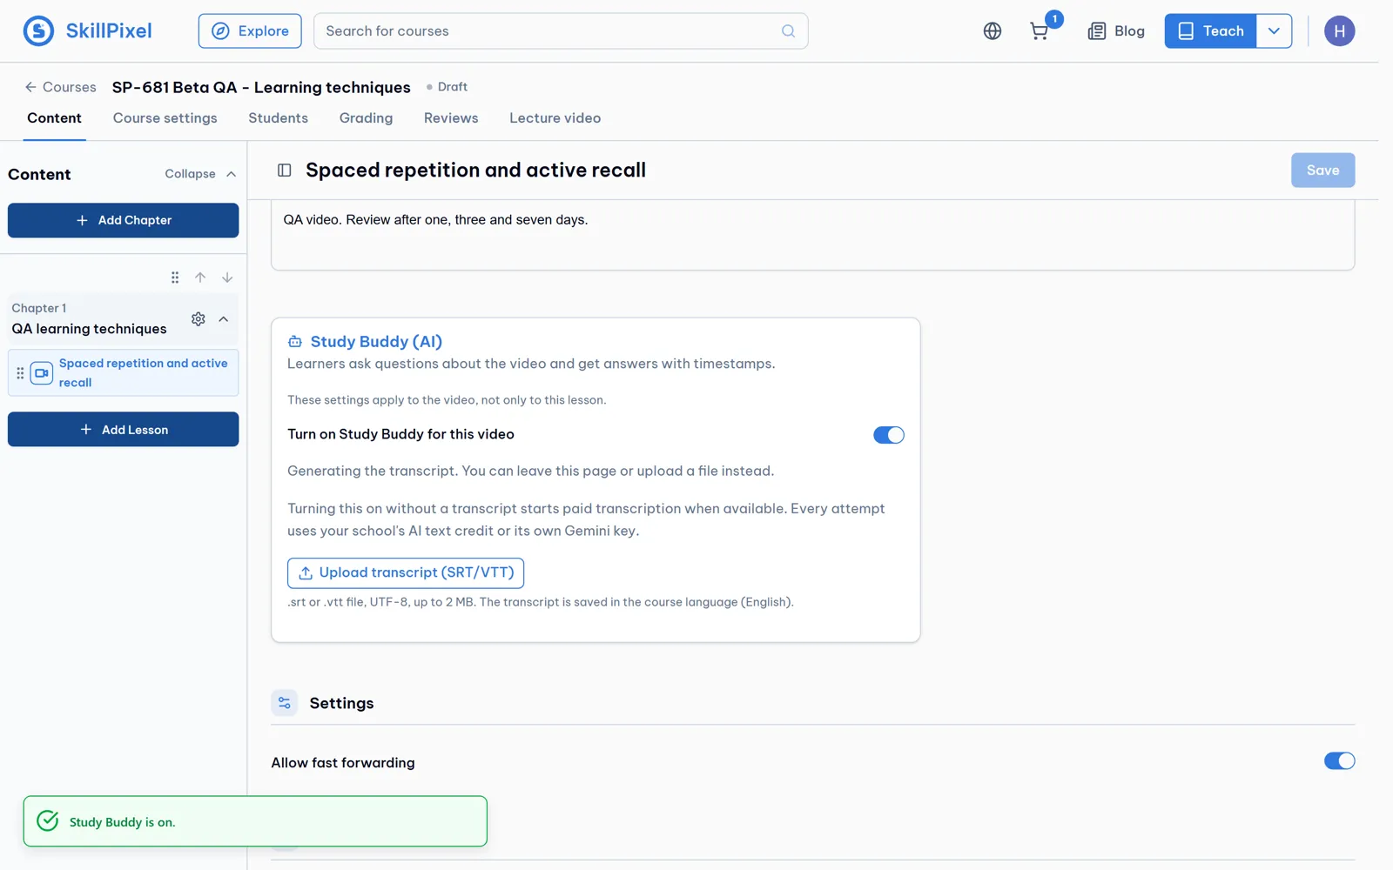The width and height of the screenshot is (1393, 870).
Task: Click the Study Buddy (AI) heading
Action: pyautogui.click(x=376, y=342)
